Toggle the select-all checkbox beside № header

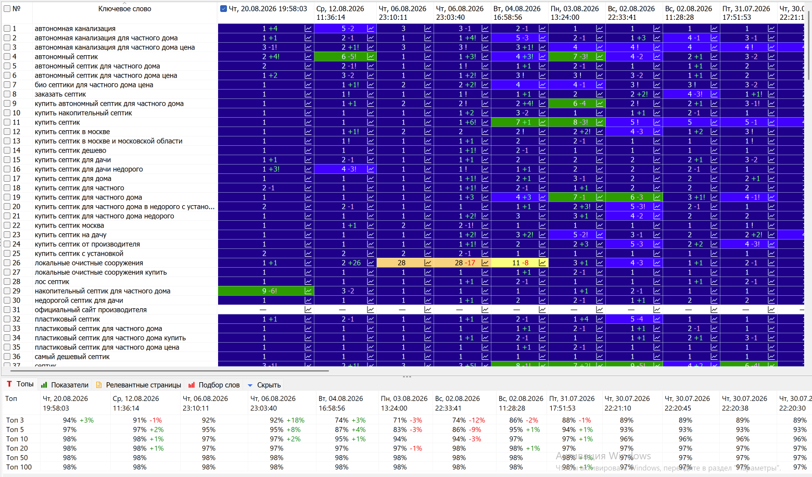(7, 9)
